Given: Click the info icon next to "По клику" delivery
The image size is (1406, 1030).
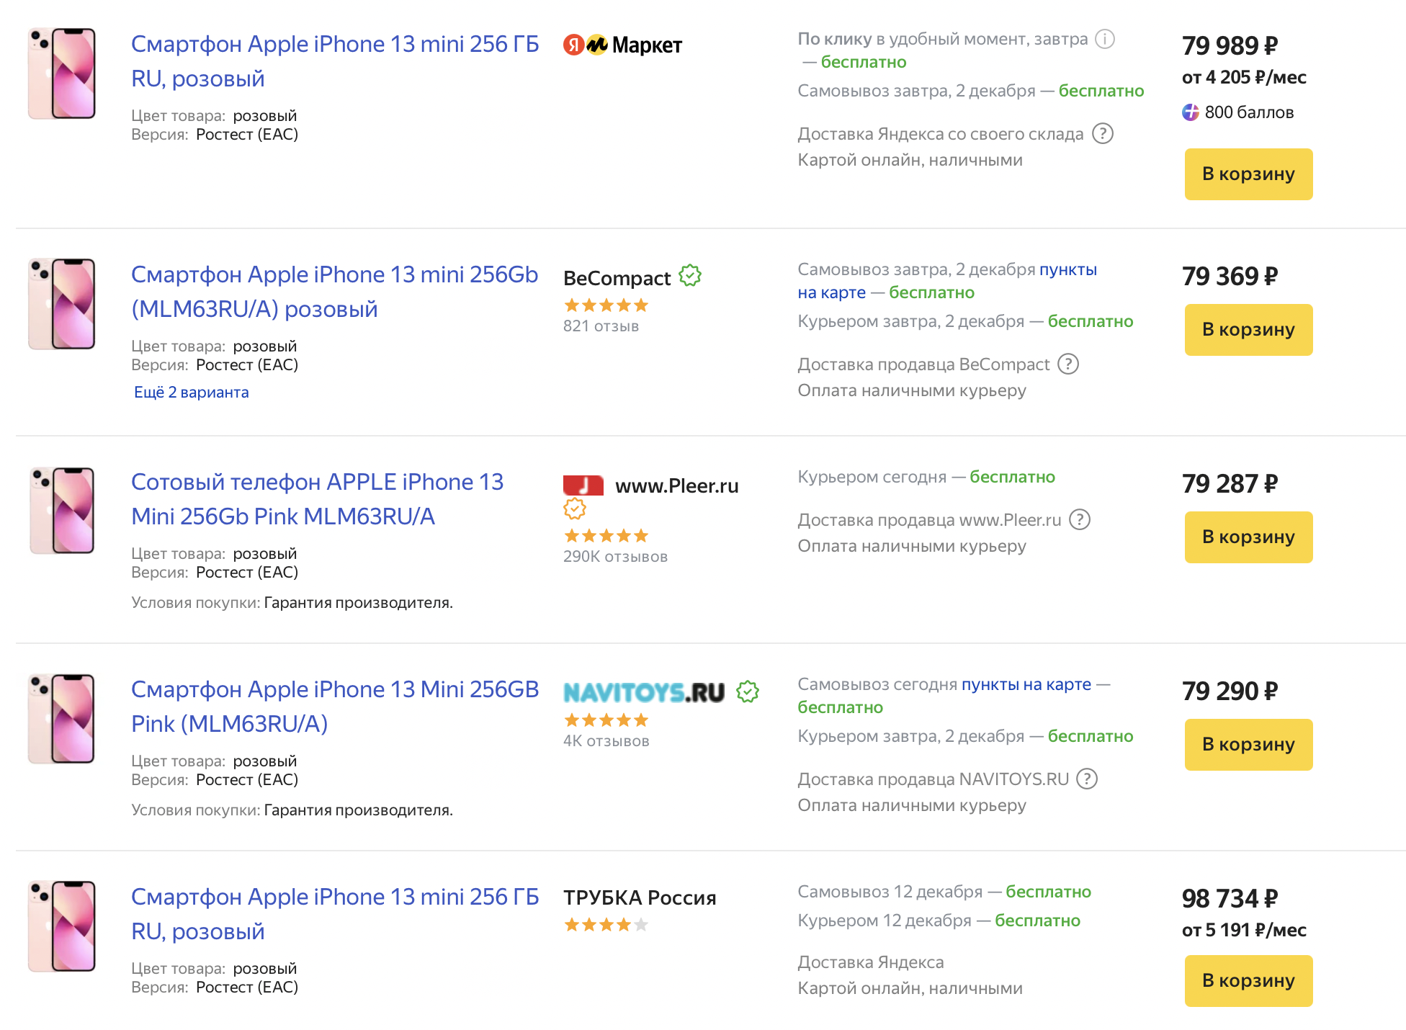Looking at the screenshot, I should [x=1104, y=39].
